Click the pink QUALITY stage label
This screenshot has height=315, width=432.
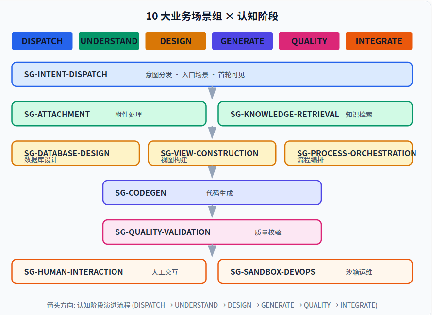(x=309, y=41)
